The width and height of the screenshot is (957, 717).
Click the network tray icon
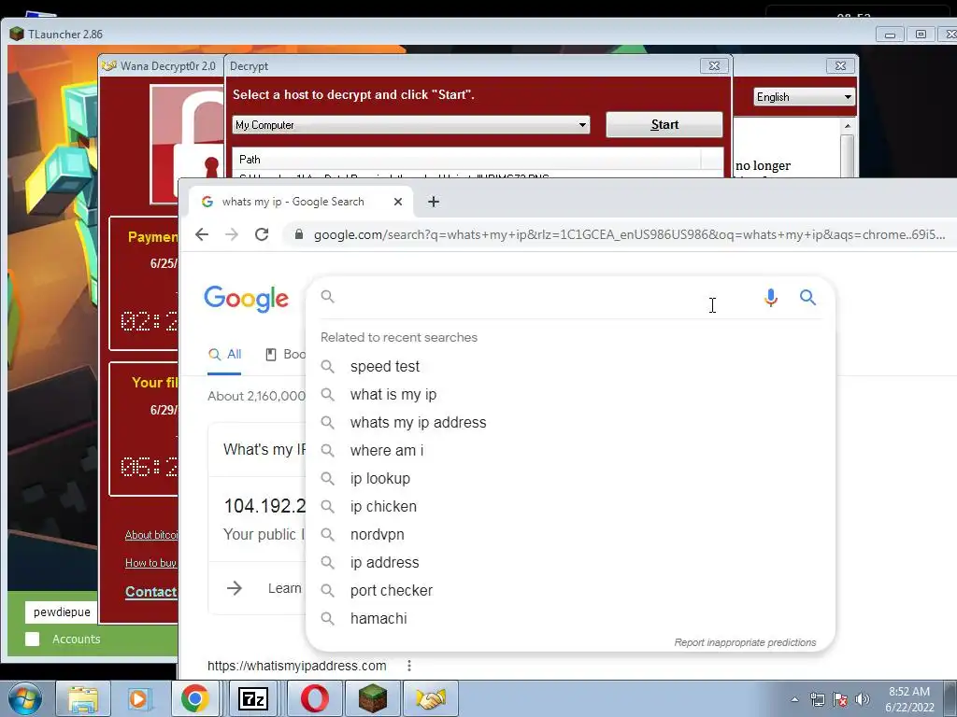(817, 700)
